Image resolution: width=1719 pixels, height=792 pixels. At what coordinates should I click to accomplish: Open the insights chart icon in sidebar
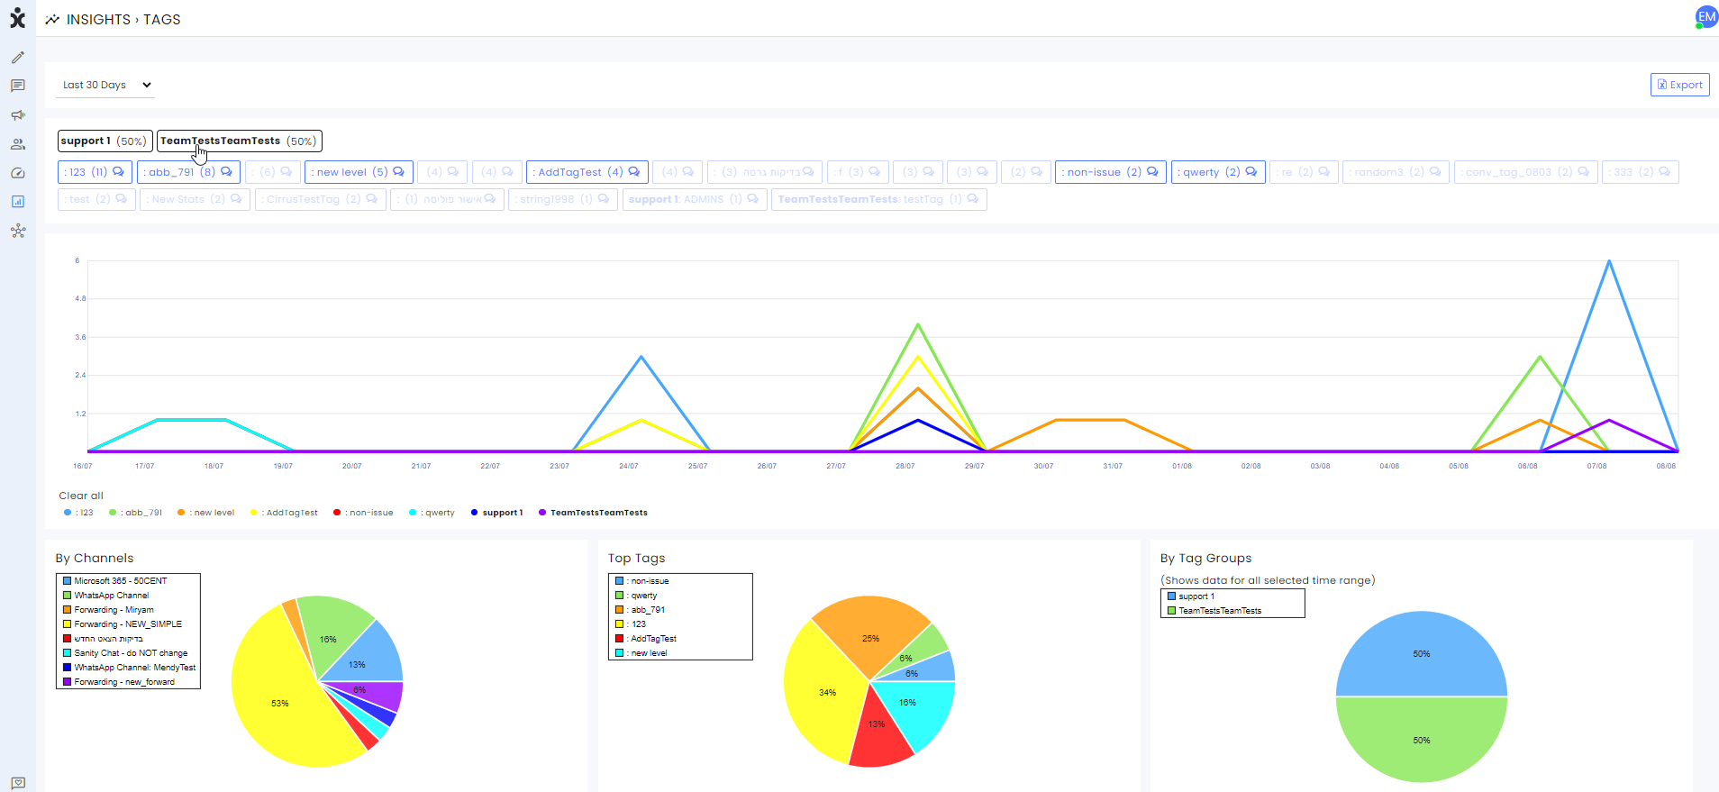tap(17, 202)
